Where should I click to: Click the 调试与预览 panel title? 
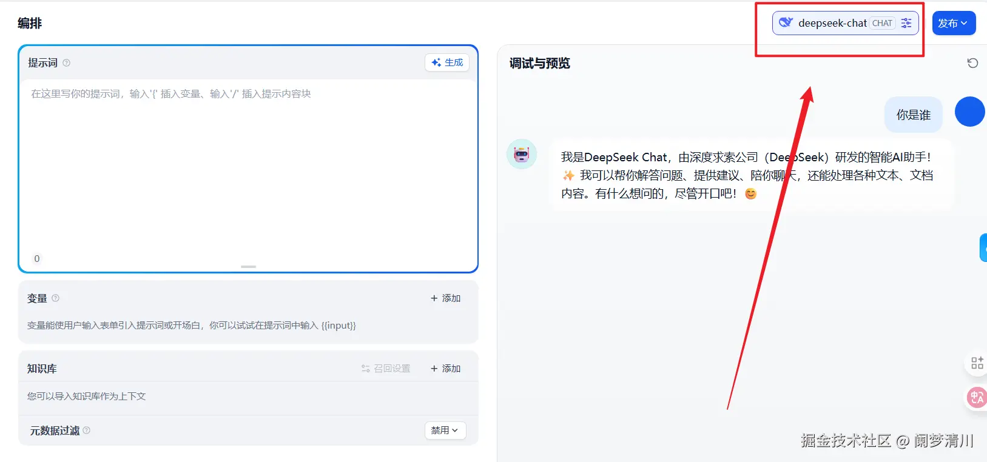[x=539, y=63]
